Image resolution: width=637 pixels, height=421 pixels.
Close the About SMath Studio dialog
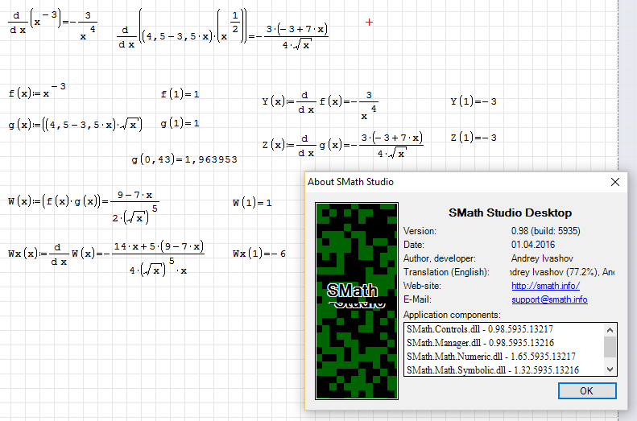pos(616,182)
